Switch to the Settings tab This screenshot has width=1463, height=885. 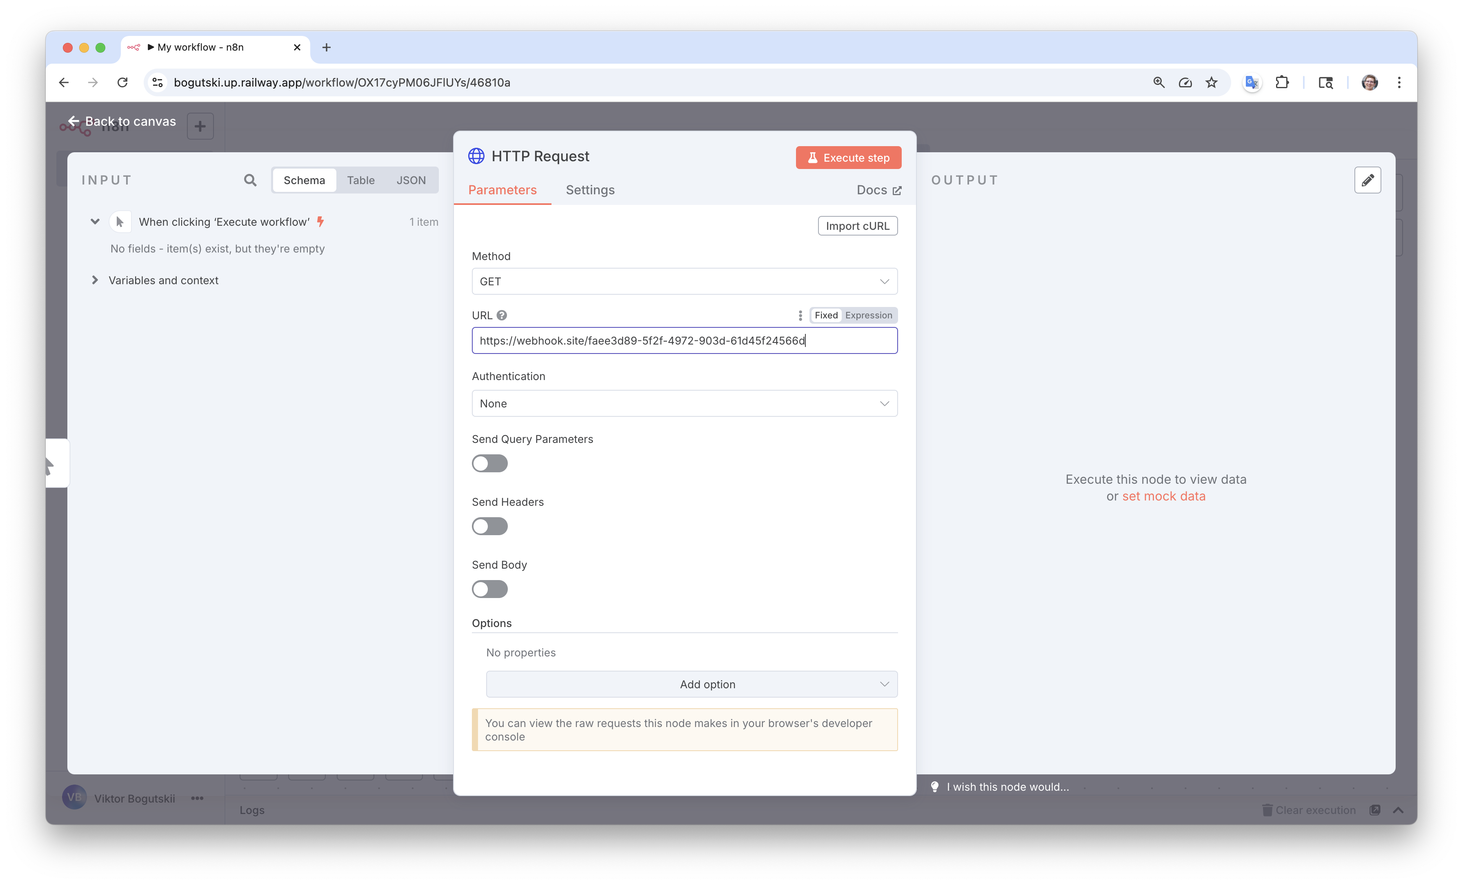tap(589, 190)
